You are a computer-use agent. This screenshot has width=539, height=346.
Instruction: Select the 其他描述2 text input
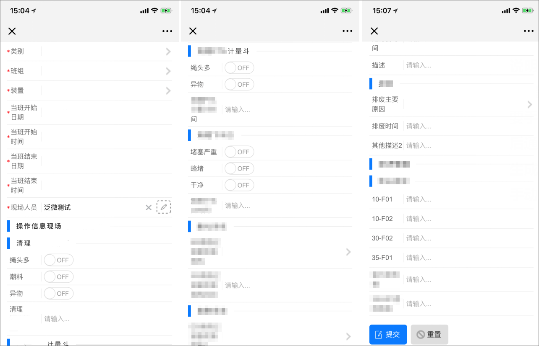(x=462, y=146)
